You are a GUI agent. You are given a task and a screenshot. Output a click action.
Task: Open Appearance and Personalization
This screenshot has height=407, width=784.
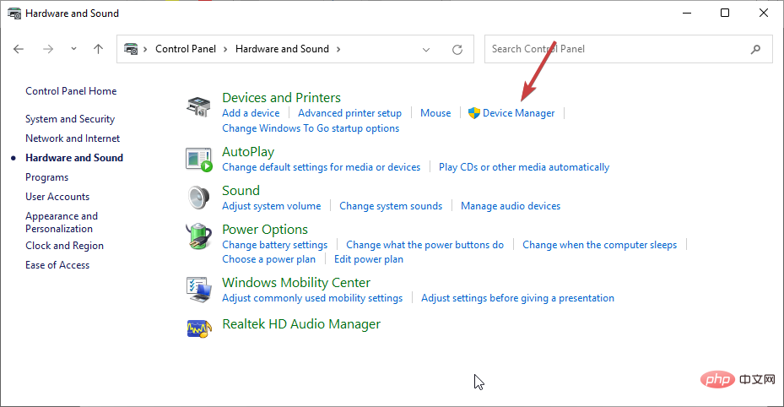[x=62, y=223]
